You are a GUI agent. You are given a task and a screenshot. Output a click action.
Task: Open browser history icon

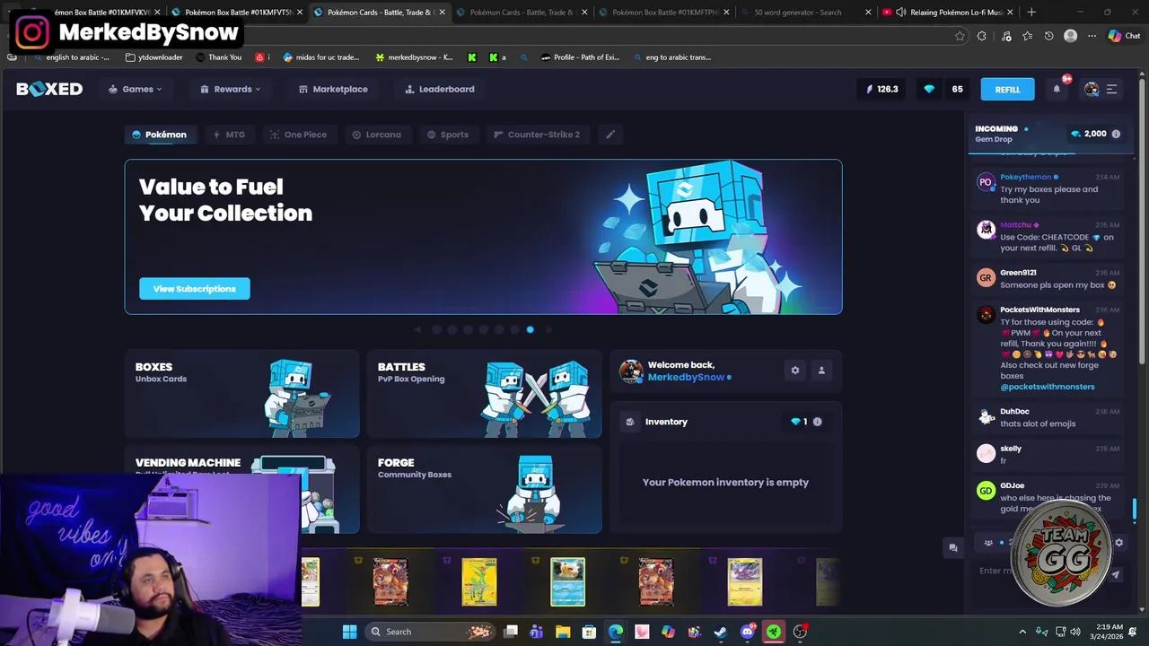(x=1048, y=36)
